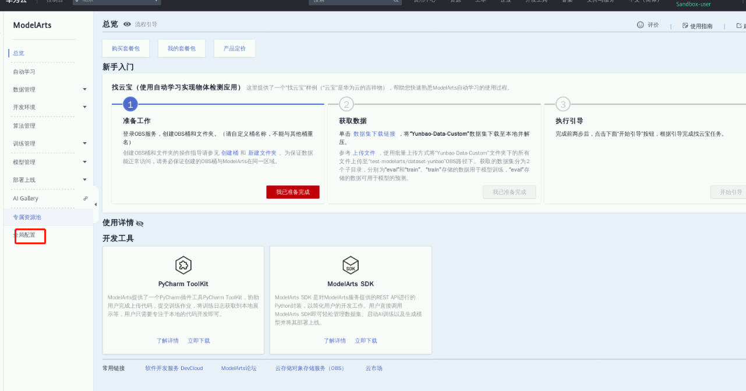The height and width of the screenshot is (391, 746).
Task: Click the 评价 smiley face icon
Action: pyautogui.click(x=641, y=25)
